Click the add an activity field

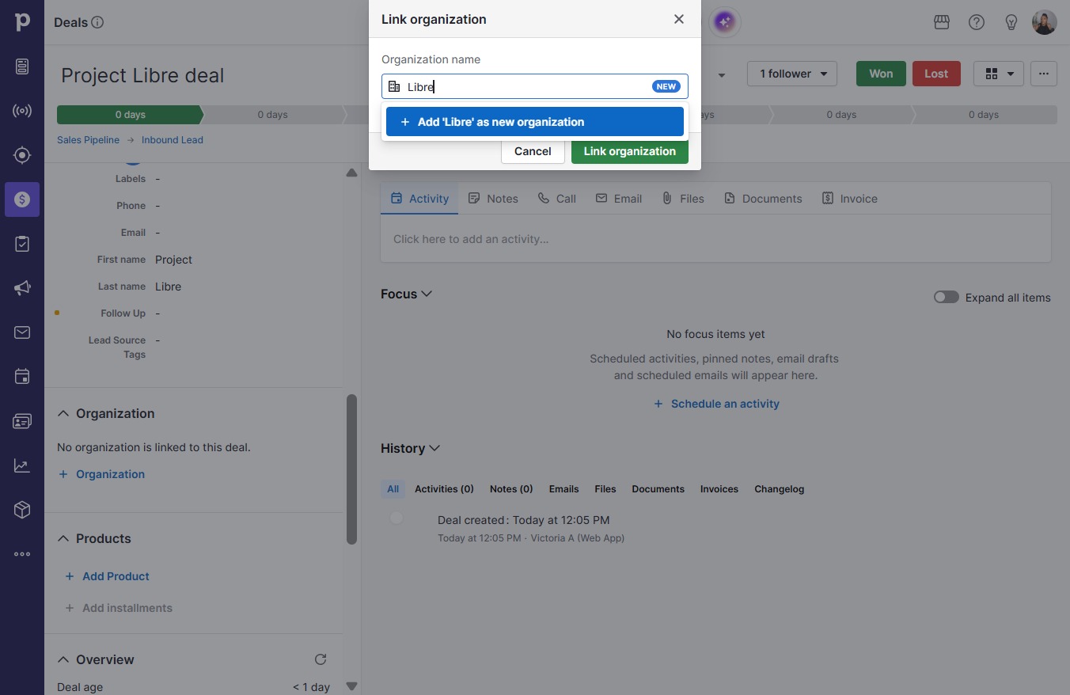[x=715, y=239]
